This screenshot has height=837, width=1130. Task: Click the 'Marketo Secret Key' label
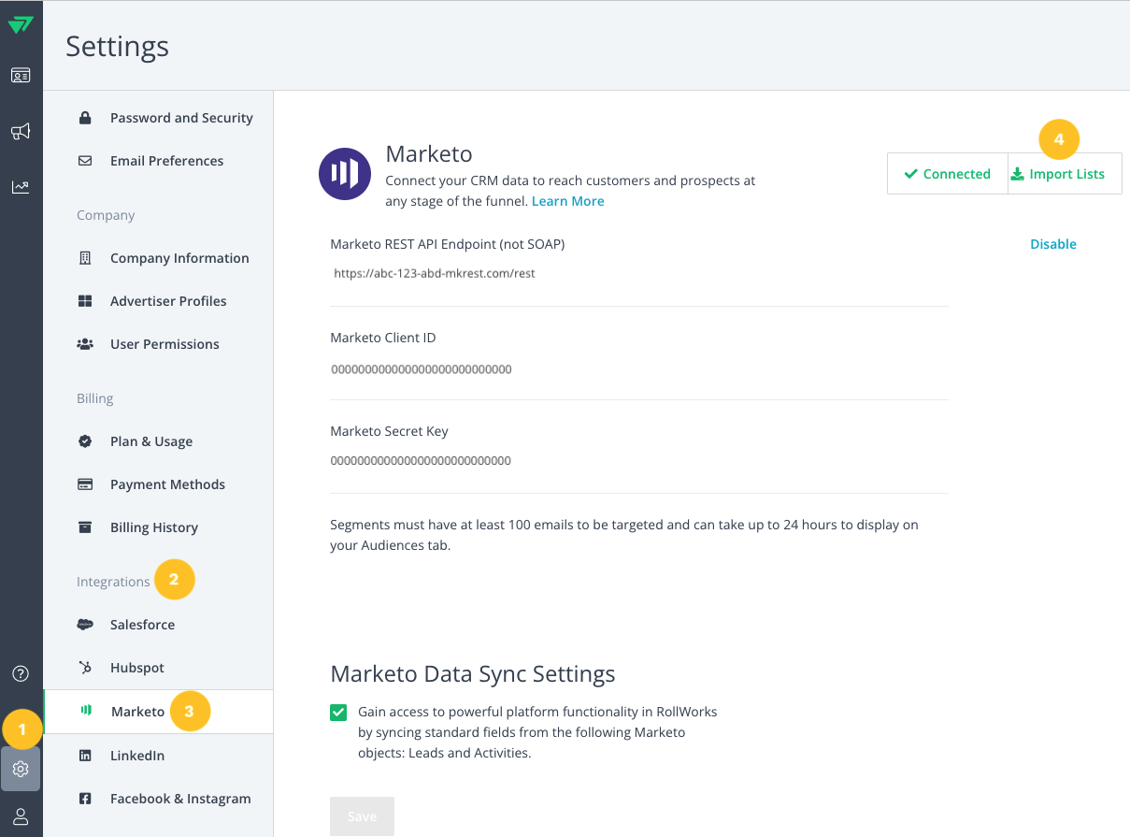point(390,431)
